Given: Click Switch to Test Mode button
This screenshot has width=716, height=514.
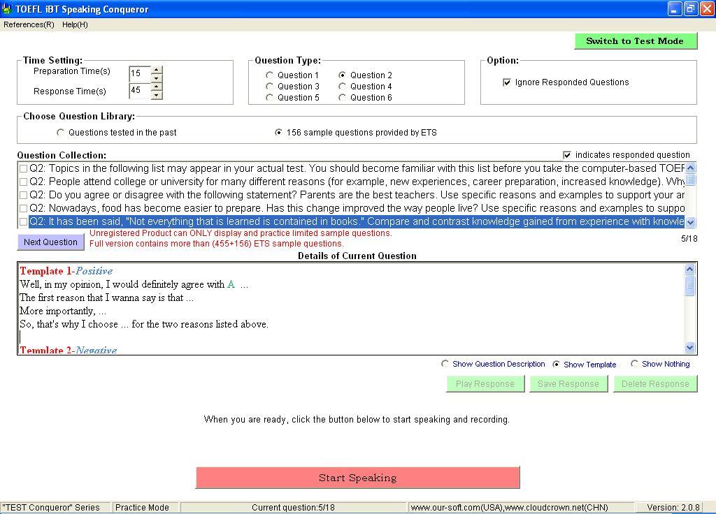Looking at the screenshot, I should tap(635, 41).
